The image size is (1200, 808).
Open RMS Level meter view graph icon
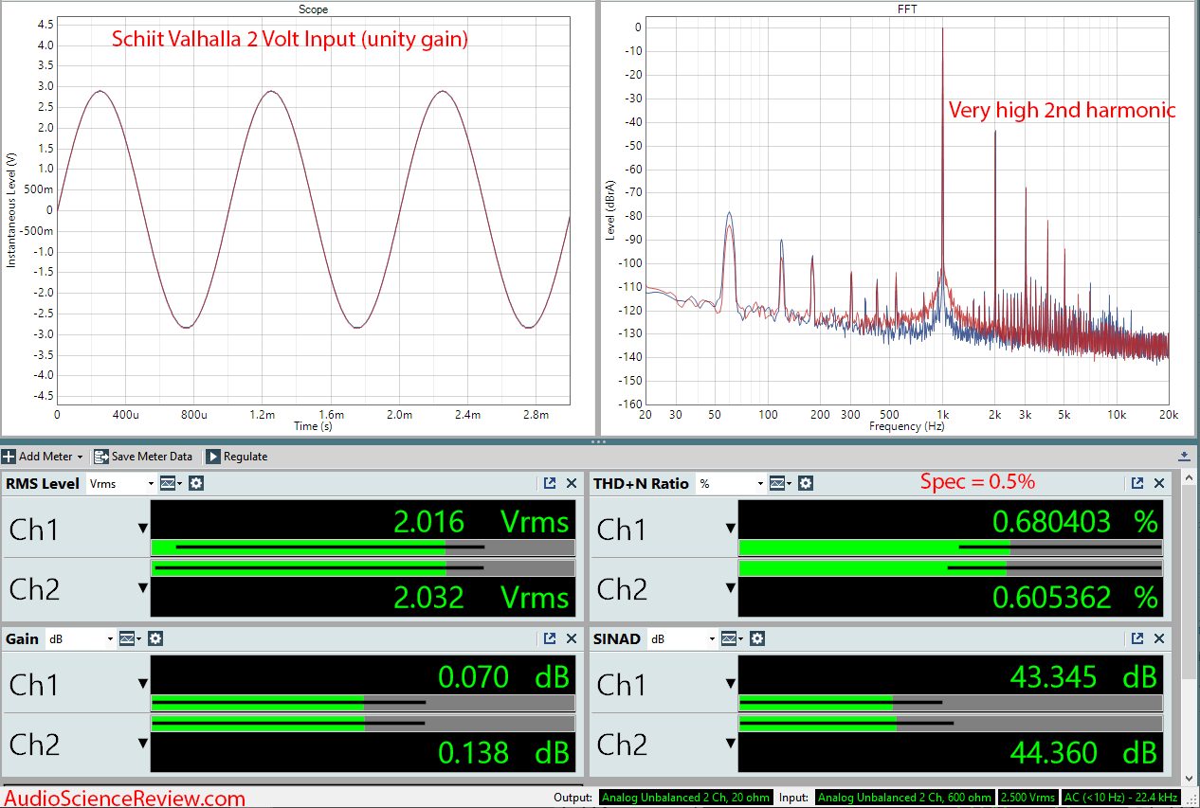[171, 483]
